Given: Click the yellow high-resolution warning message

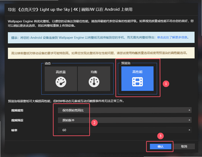Looking at the screenshot, I should coord(101,53).
